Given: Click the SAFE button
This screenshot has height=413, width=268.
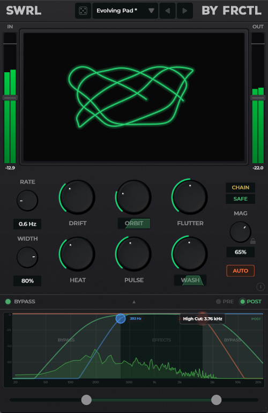Looking at the screenshot, I should [240, 199].
